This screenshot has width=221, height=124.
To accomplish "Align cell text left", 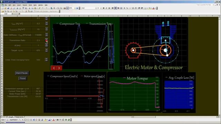I will (x=113, y=8).
